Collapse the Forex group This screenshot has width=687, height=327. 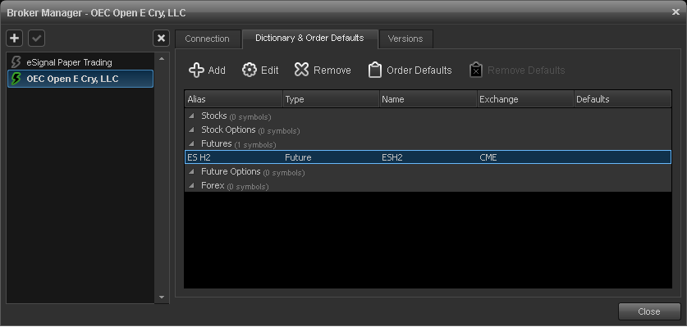[191, 186]
